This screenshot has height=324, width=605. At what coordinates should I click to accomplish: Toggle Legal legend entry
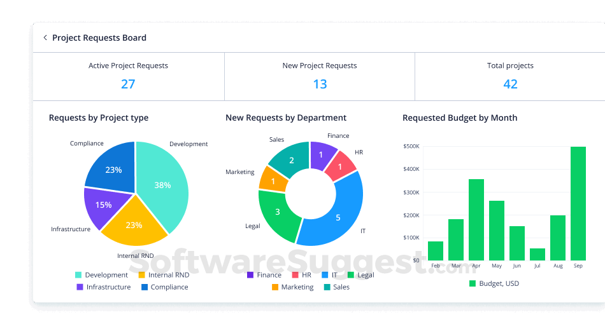coord(360,274)
